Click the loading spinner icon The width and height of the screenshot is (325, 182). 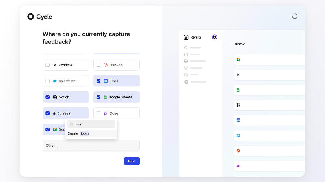tap(295, 16)
